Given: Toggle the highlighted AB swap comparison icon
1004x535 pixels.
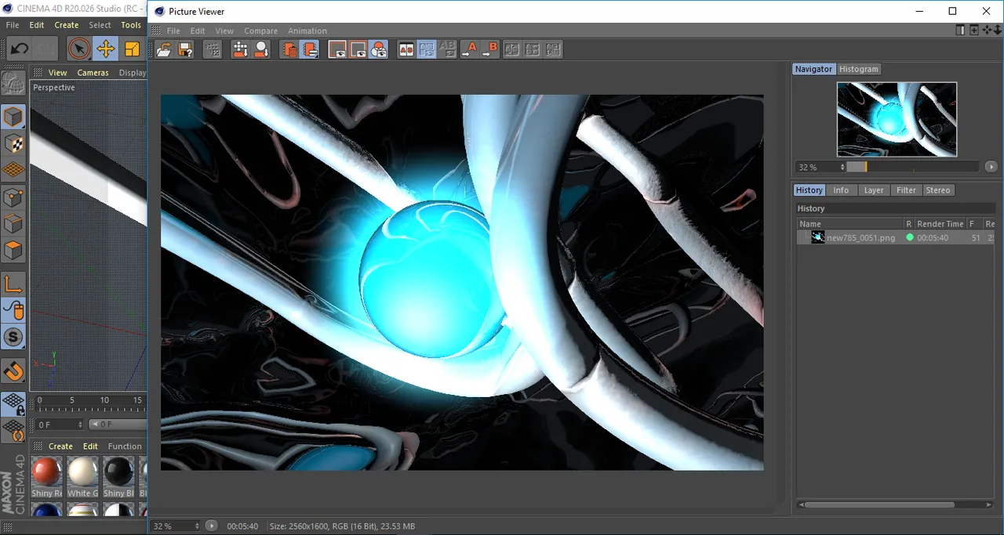Looking at the screenshot, I should tap(427, 49).
